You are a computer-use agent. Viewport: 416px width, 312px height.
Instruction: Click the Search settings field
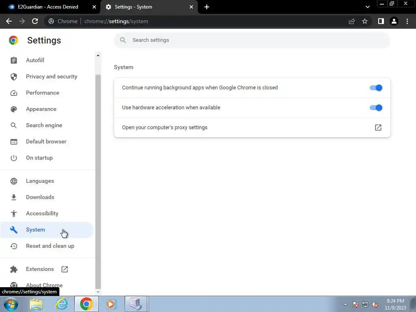click(252, 40)
